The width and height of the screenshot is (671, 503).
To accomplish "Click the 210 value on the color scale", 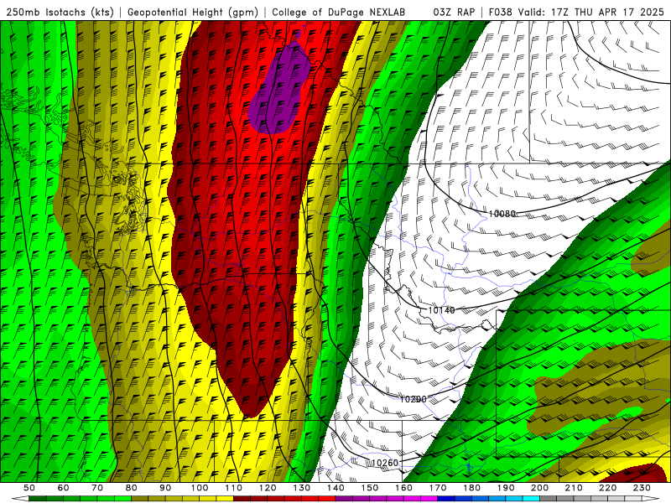I will (574, 488).
